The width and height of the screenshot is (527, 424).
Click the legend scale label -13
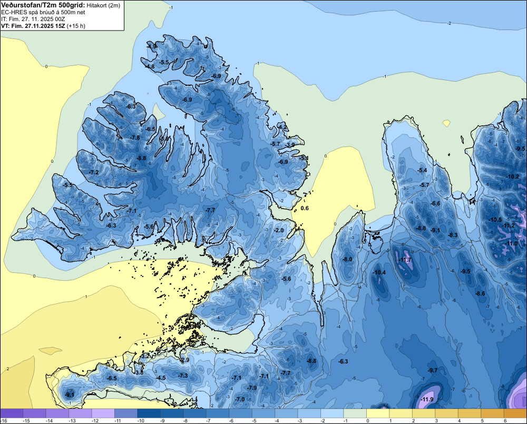[71, 421]
